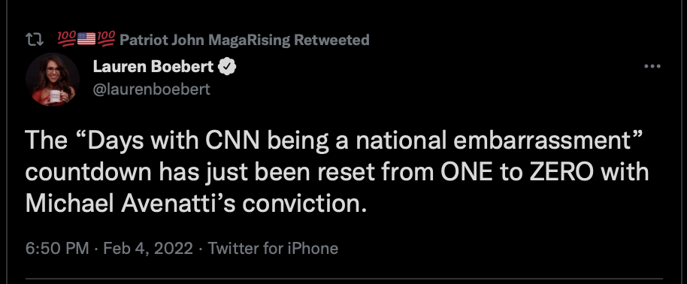Open Patriot John MagaRising's profile from the retweet label
687x284 pixels.
point(204,40)
